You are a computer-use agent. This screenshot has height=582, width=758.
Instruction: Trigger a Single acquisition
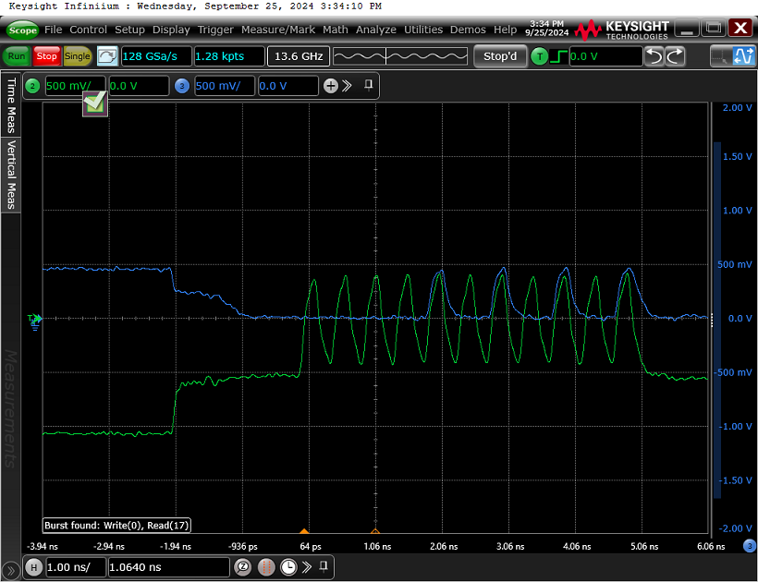coord(78,56)
